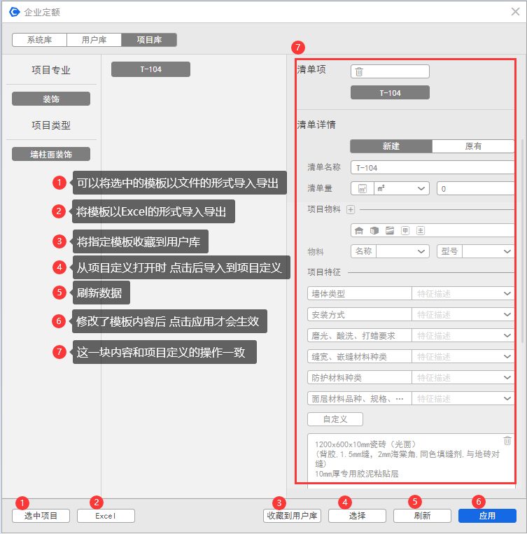Click the 收藏到用户库 button

(x=292, y=516)
